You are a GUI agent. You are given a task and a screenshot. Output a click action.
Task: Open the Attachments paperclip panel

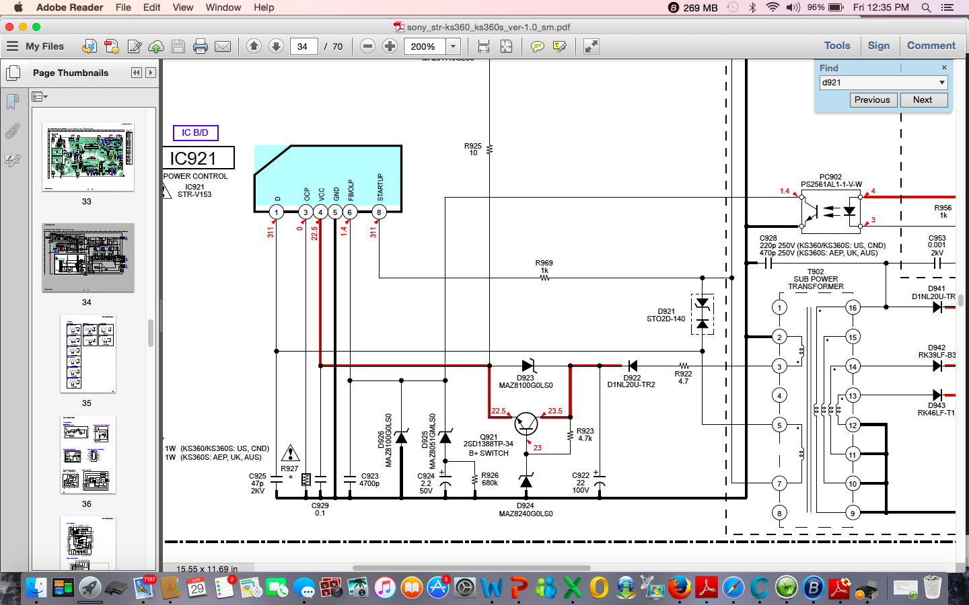[12, 131]
